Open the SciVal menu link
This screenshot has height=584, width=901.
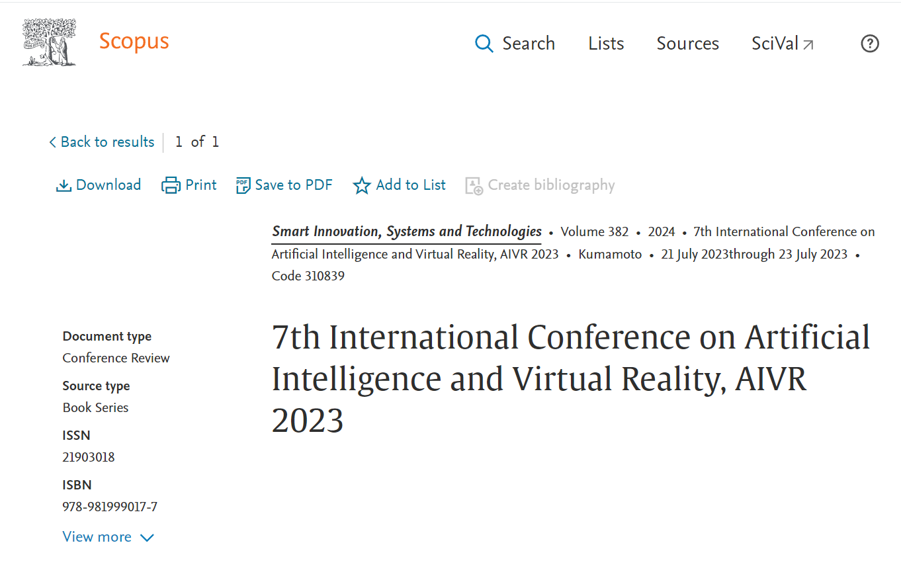click(x=775, y=44)
